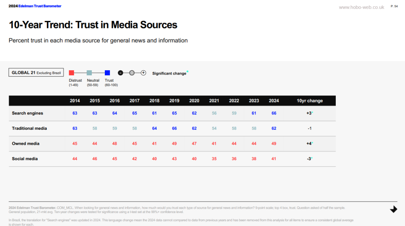405x226 pixels.
Task: Click the teal asterisk beside Significant change
Action: point(187,72)
